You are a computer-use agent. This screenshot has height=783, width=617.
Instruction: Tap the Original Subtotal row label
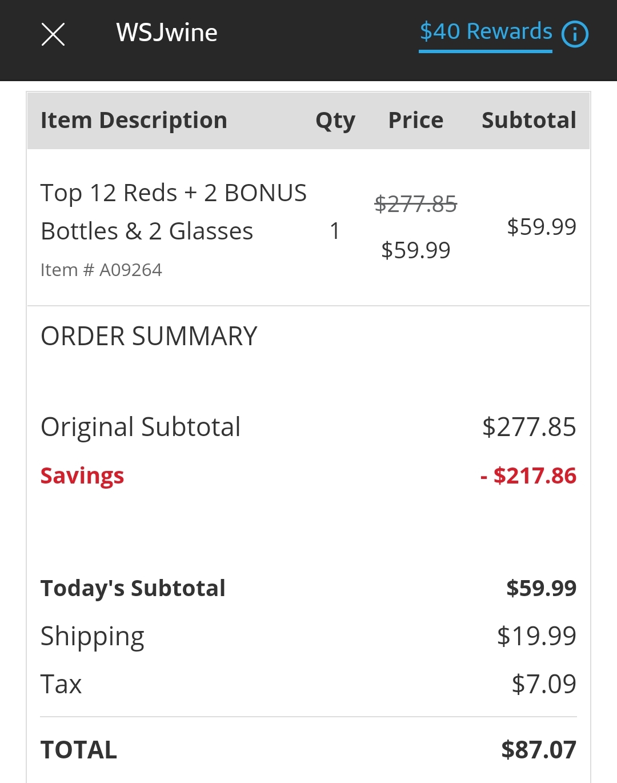[x=141, y=427]
